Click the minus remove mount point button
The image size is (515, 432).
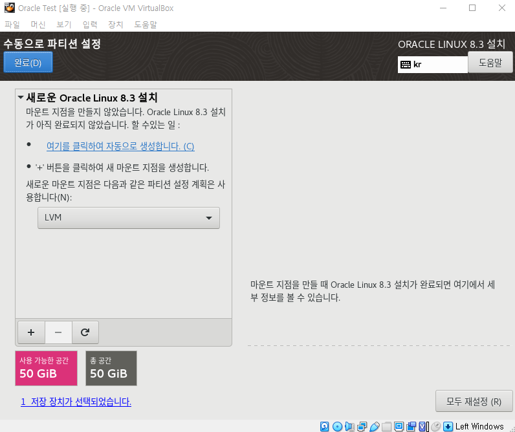(x=58, y=332)
